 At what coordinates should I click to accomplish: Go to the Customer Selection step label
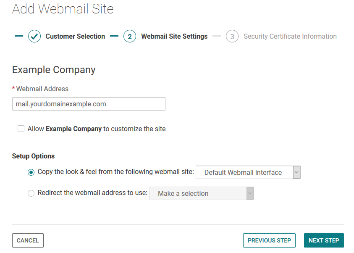[75, 37]
